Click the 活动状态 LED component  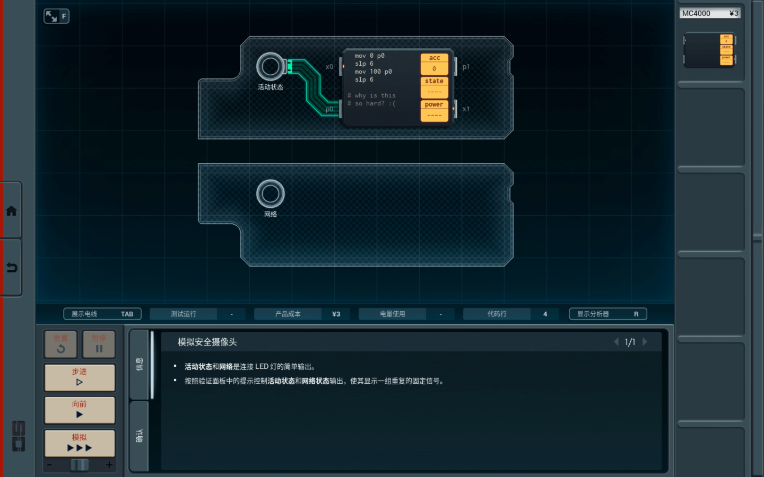(x=271, y=67)
